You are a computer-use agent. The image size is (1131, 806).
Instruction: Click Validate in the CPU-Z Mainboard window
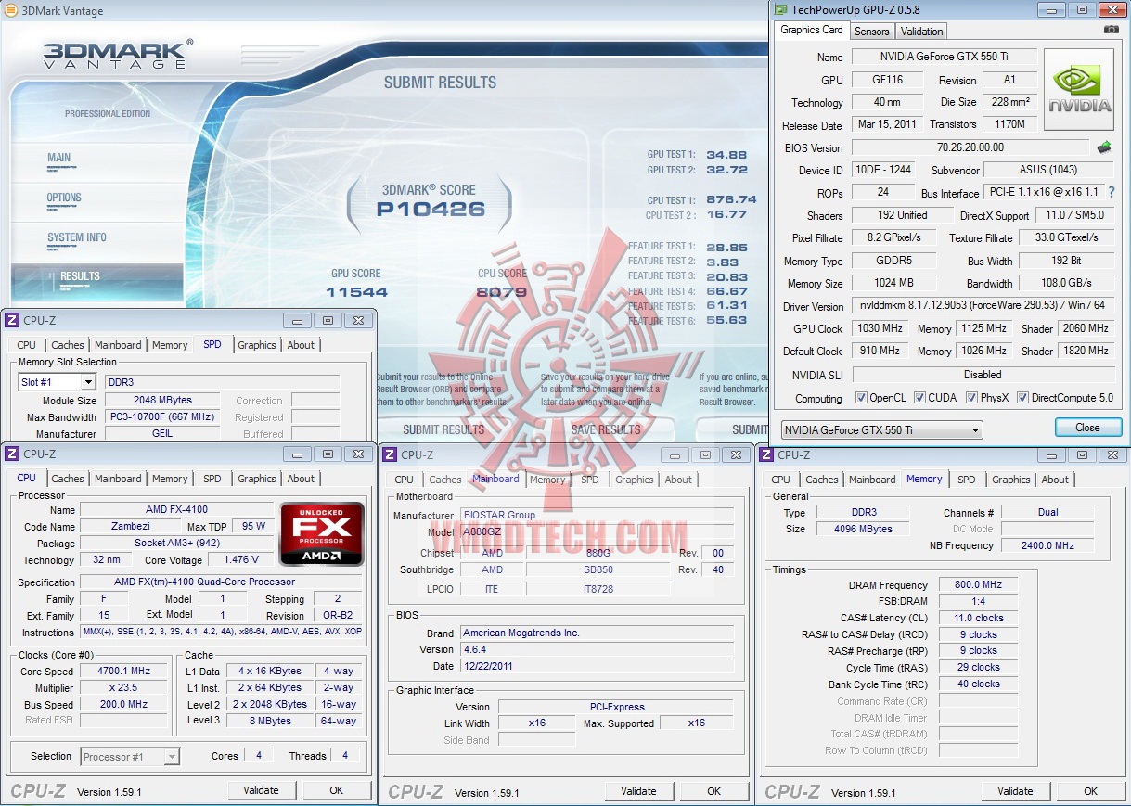pos(638,791)
